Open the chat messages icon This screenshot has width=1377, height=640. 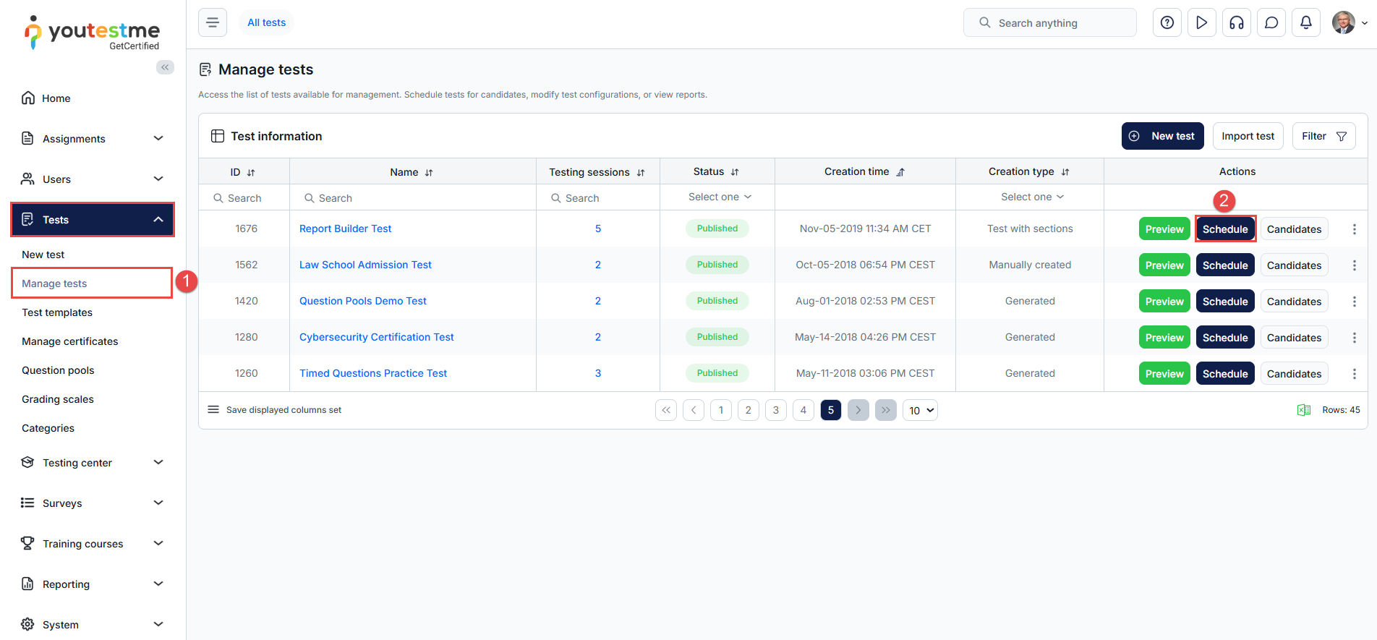[x=1271, y=23]
